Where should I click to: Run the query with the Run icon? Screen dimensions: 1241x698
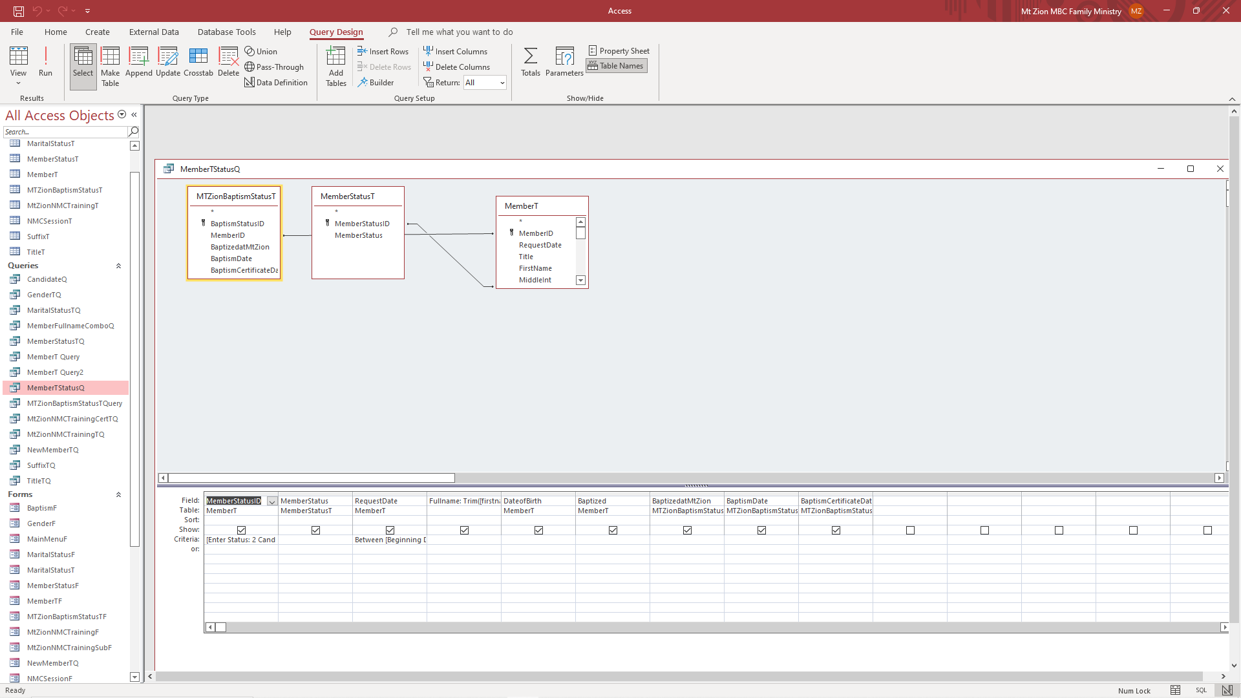(x=45, y=62)
